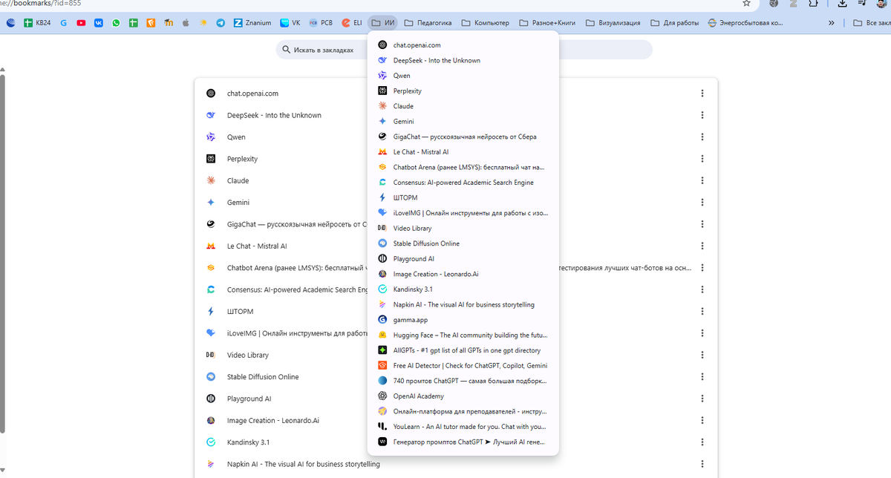The width and height of the screenshot is (891, 478).
Task: Select Claude in the ИИ dropdown menu
Action: [x=463, y=106]
